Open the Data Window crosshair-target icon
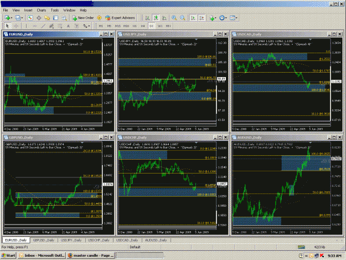This screenshot has width=346, height=260. 39,18
